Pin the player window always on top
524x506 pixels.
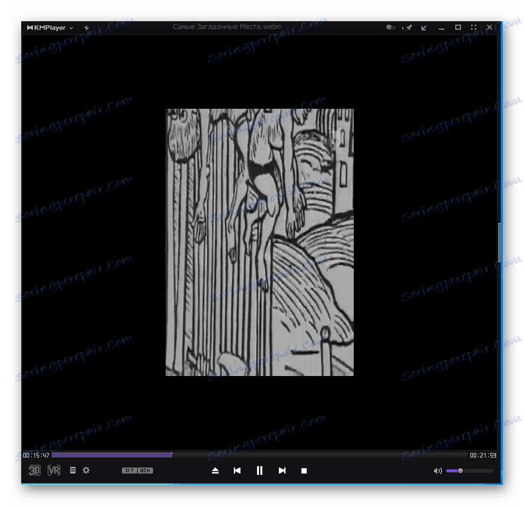[407, 28]
